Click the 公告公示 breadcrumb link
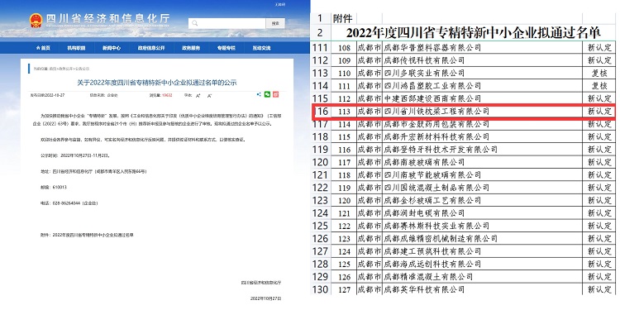This screenshot has width=620, height=310. click(x=82, y=69)
